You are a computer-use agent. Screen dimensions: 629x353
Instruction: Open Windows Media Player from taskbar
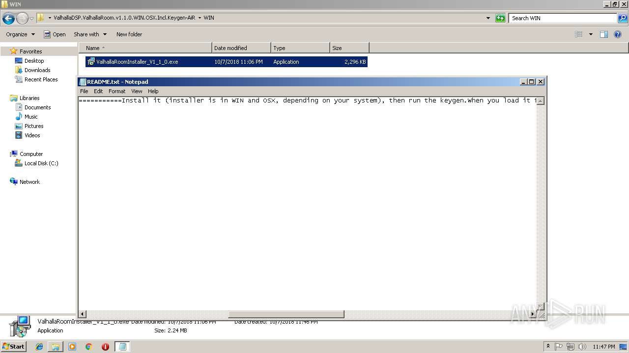click(x=72, y=347)
